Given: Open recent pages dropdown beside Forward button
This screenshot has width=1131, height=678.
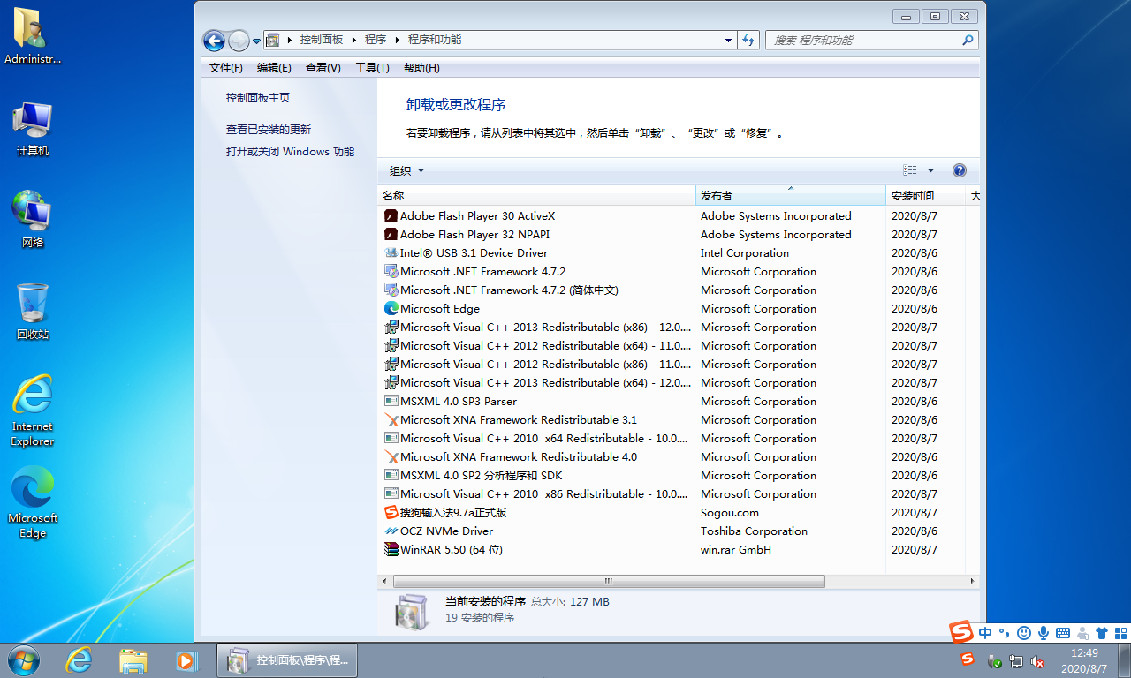Looking at the screenshot, I should 256,41.
